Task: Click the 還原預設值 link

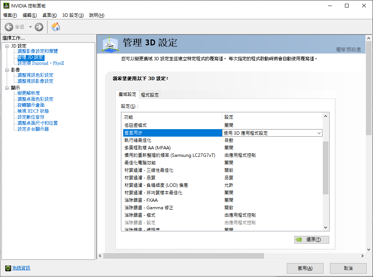Action: pyautogui.click(x=348, y=49)
